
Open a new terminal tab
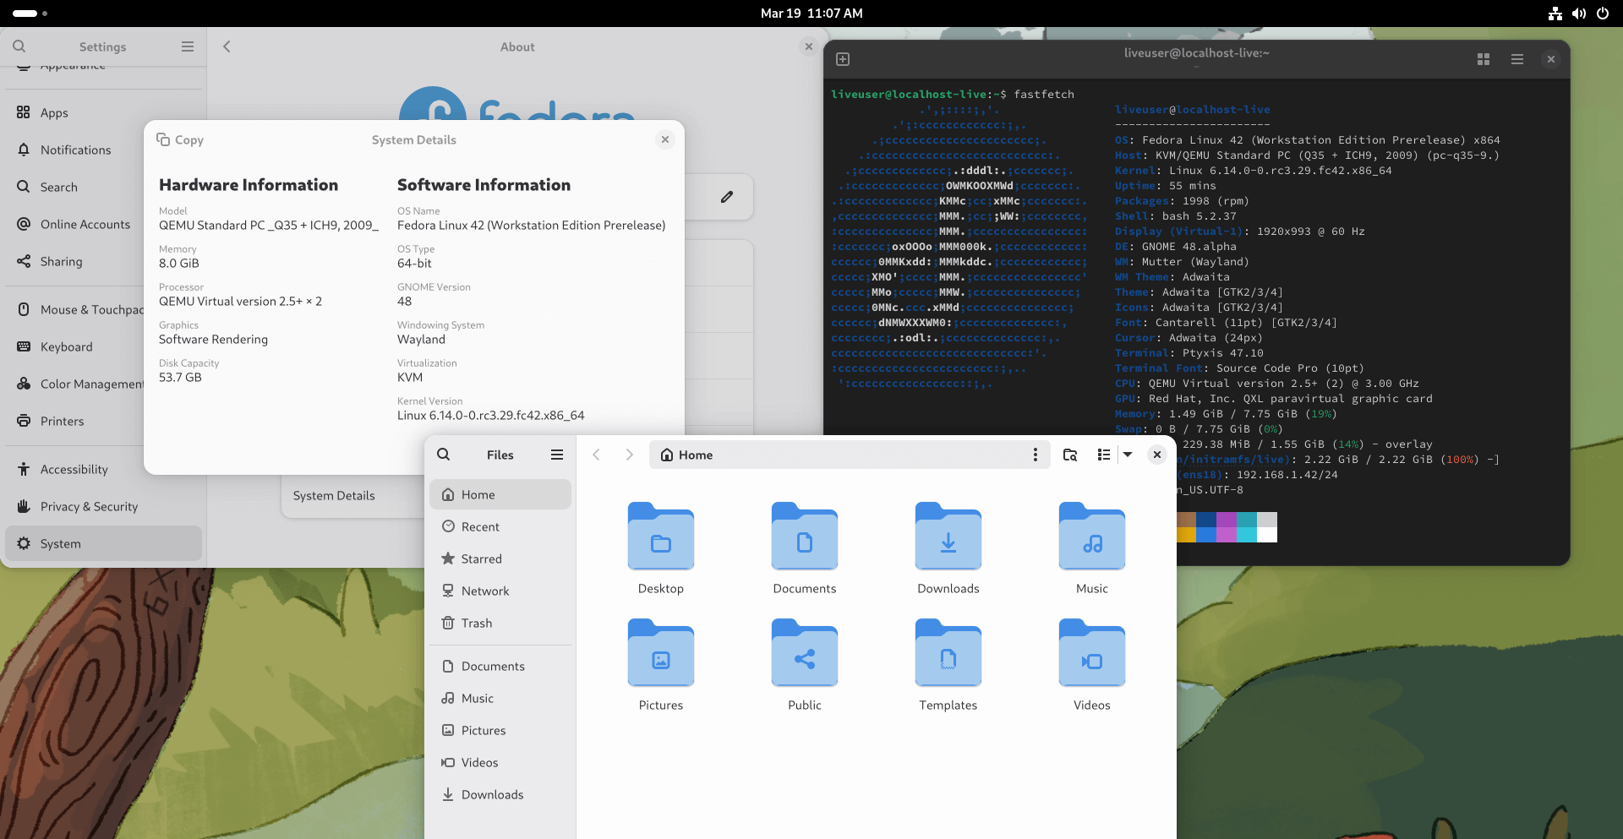[x=842, y=59]
